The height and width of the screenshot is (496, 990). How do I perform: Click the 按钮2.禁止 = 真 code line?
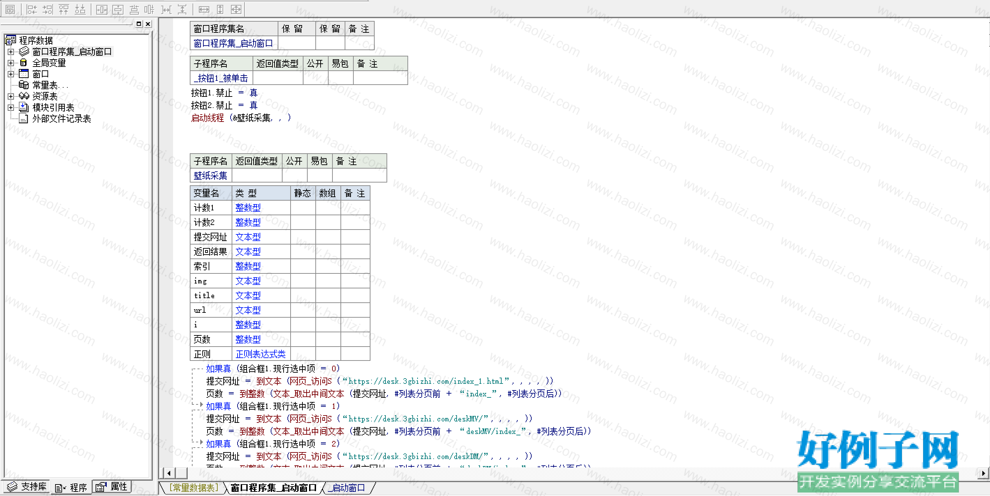click(224, 105)
